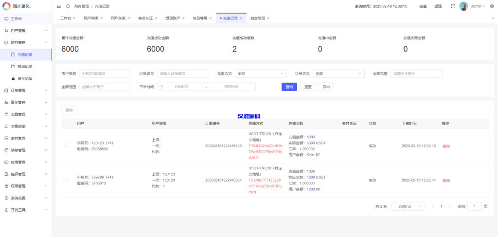Expand 奖品管理 sidebar menu
The height and width of the screenshot is (237, 498).
point(26,114)
